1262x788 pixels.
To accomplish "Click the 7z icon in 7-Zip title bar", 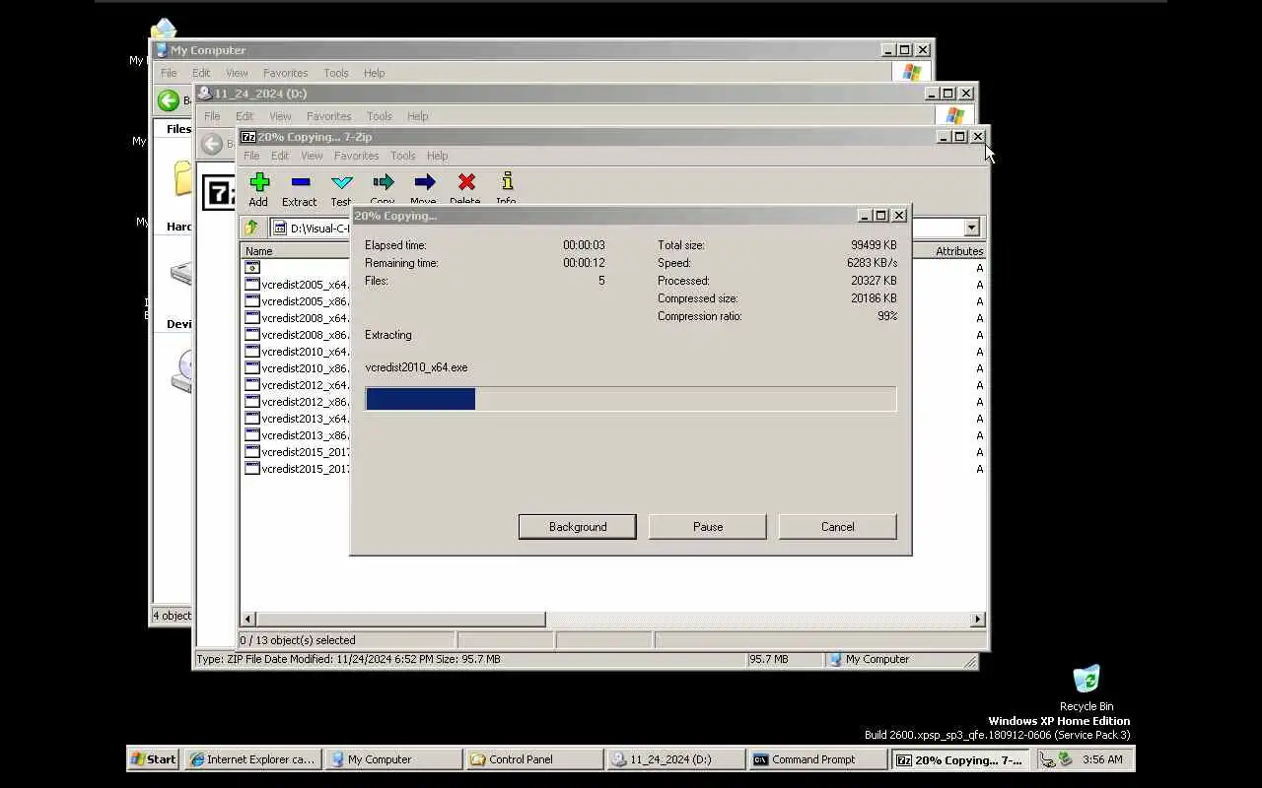I will [248, 137].
